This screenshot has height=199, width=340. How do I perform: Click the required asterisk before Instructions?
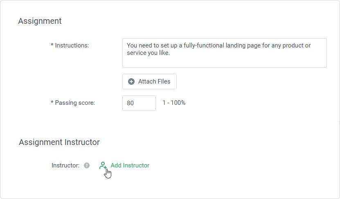point(52,45)
